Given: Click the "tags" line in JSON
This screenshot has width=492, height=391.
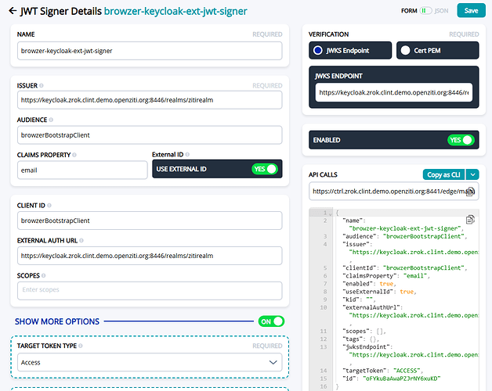Looking at the screenshot, I should [361, 339].
